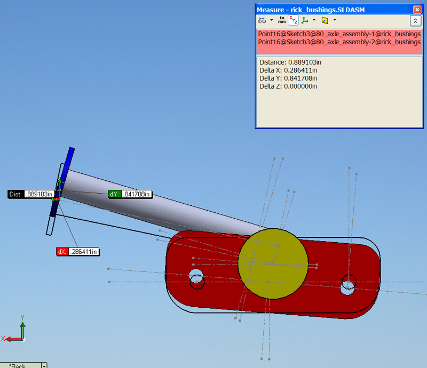Open the Arc/Circle Measurements dropdown arrow

click(271, 20)
